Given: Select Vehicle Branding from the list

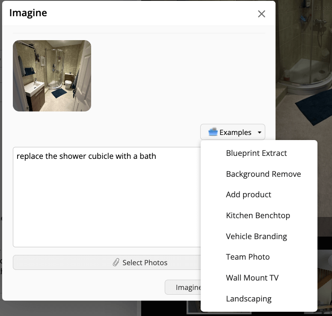Looking at the screenshot, I should (x=256, y=236).
